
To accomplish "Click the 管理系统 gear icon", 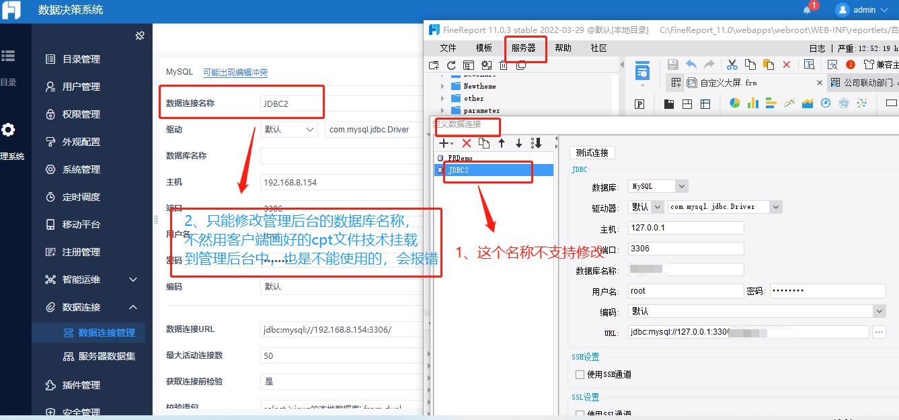I will [8, 130].
